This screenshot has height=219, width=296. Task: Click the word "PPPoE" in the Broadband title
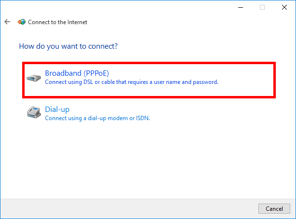[96, 73]
